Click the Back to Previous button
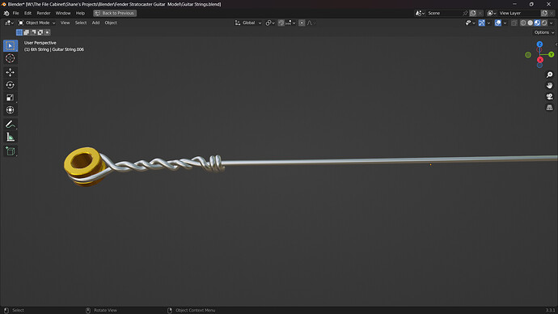This screenshot has height=314, width=558. pos(115,13)
